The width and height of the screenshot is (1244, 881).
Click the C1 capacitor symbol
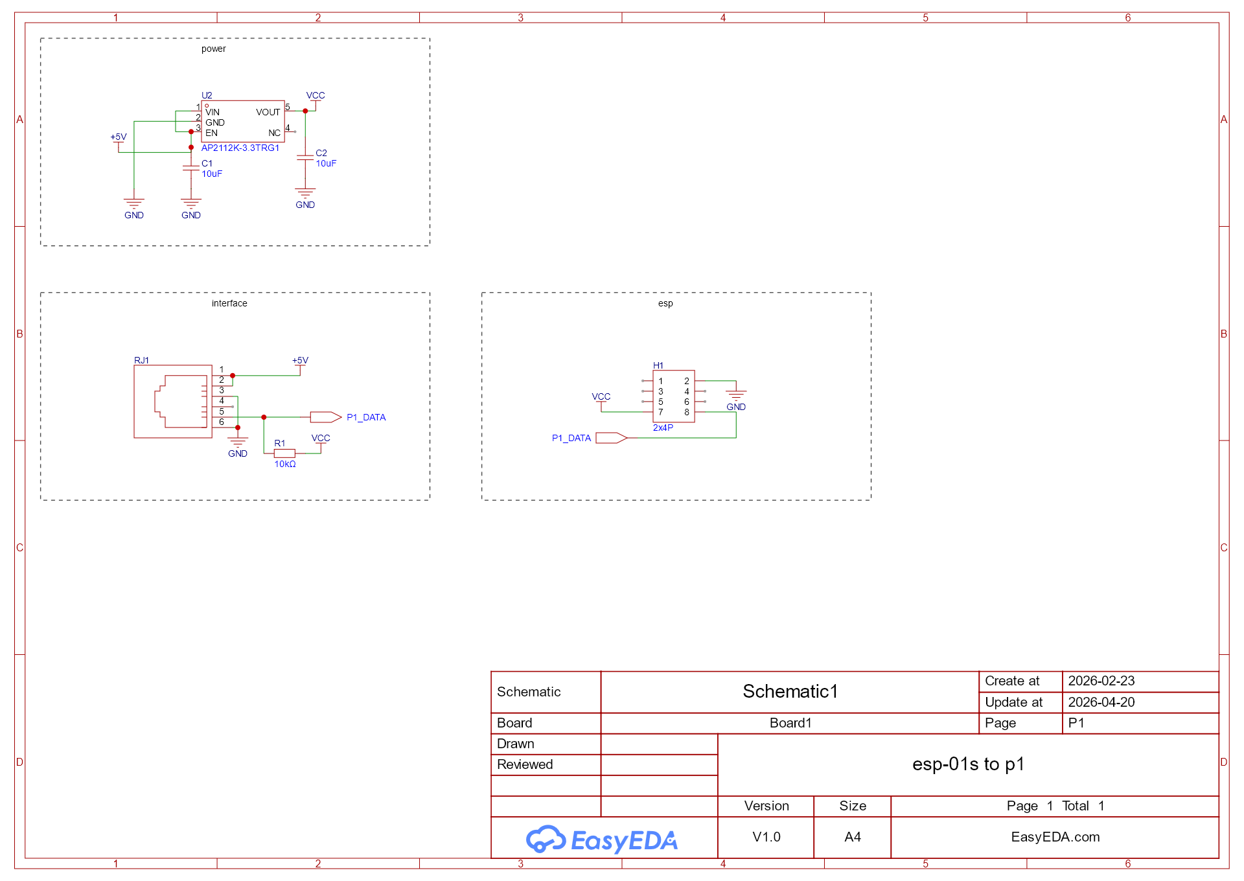pyautogui.click(x=191, y=168)
